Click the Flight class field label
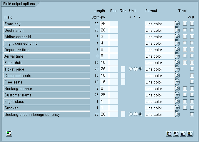The height and width of the screenshot is (142, 199). (46, 101)
